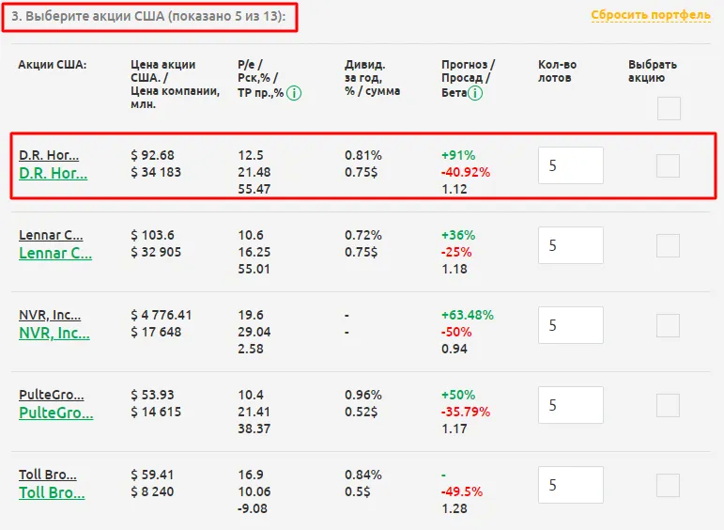Select the NVR, Inc stock checkbox

point(668,325)
